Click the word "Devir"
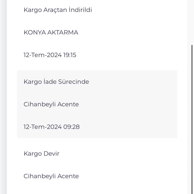Screen dimensions: 194x194 51,154
